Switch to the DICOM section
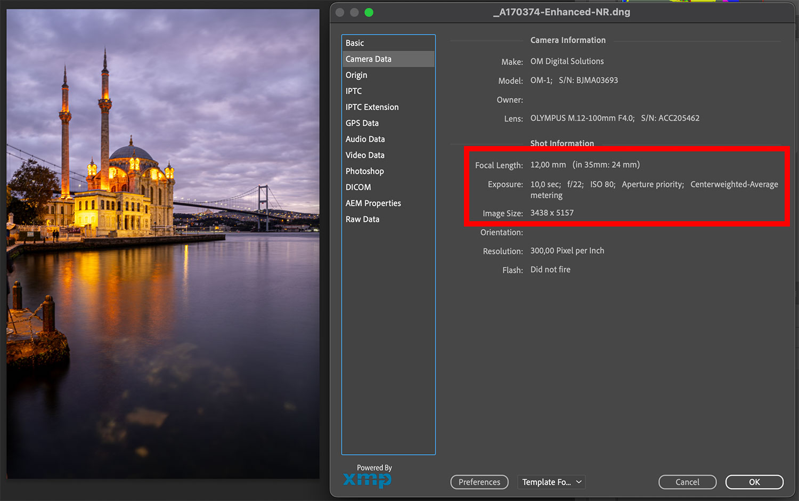The width and height of the screenshot is (799, 501). [x=358, y=187]
